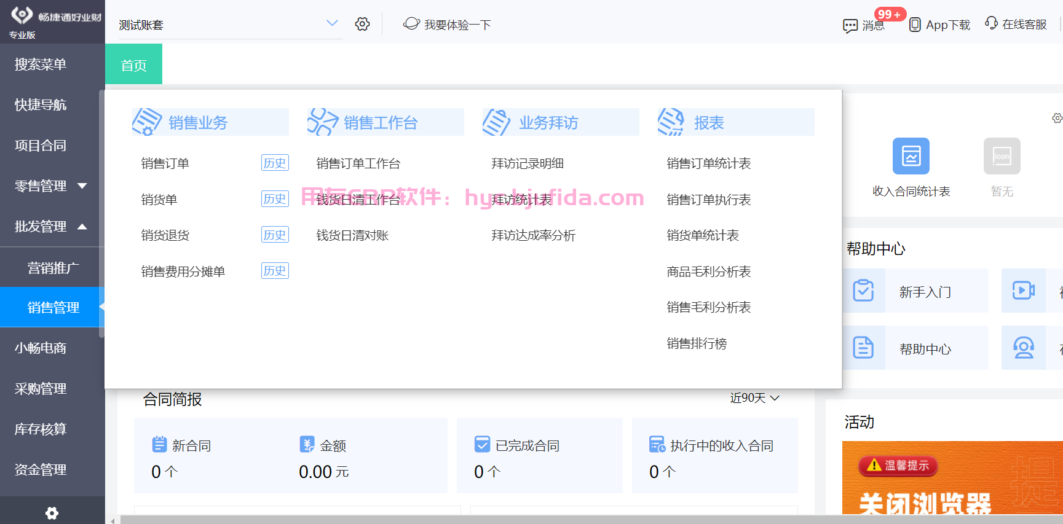The image size is (1063, 524).
Task: Click 历史 button beside 销货退货
Action: pos(275,235)
